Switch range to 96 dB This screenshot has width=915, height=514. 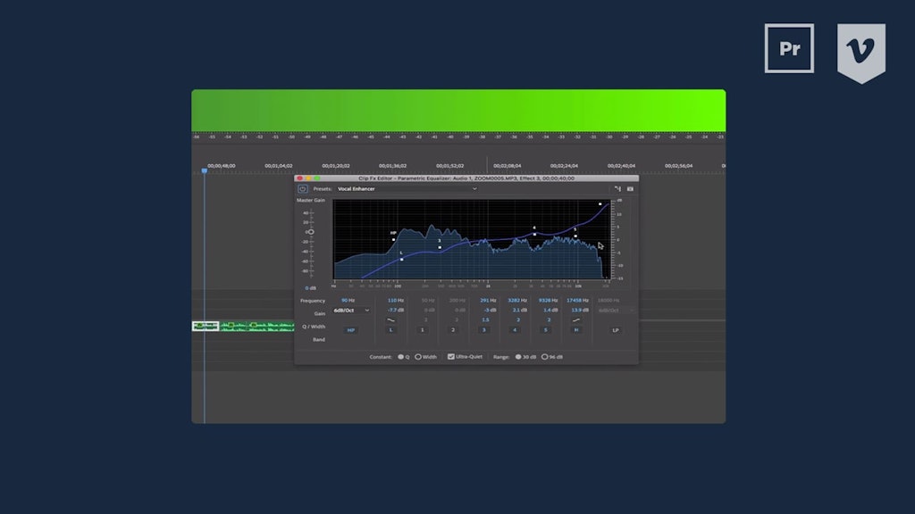546,355
